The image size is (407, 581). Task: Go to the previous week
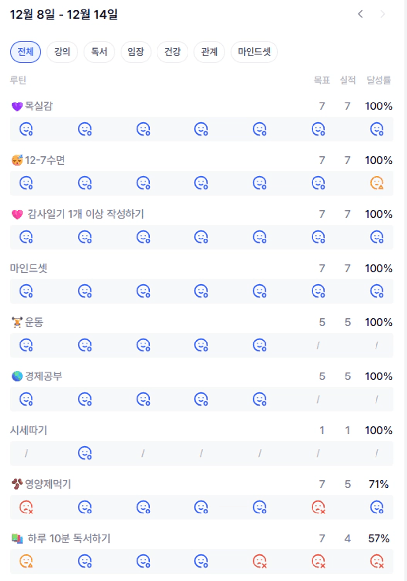click(360, 14)
